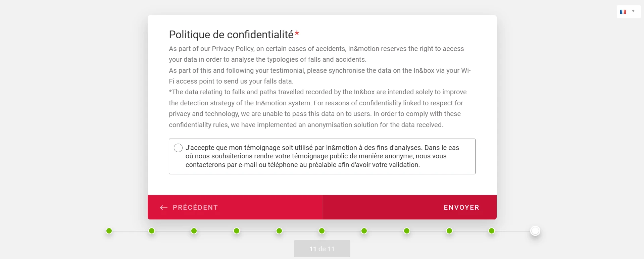Jump to step 1 on the progress tracker

[x=109, y=231]
